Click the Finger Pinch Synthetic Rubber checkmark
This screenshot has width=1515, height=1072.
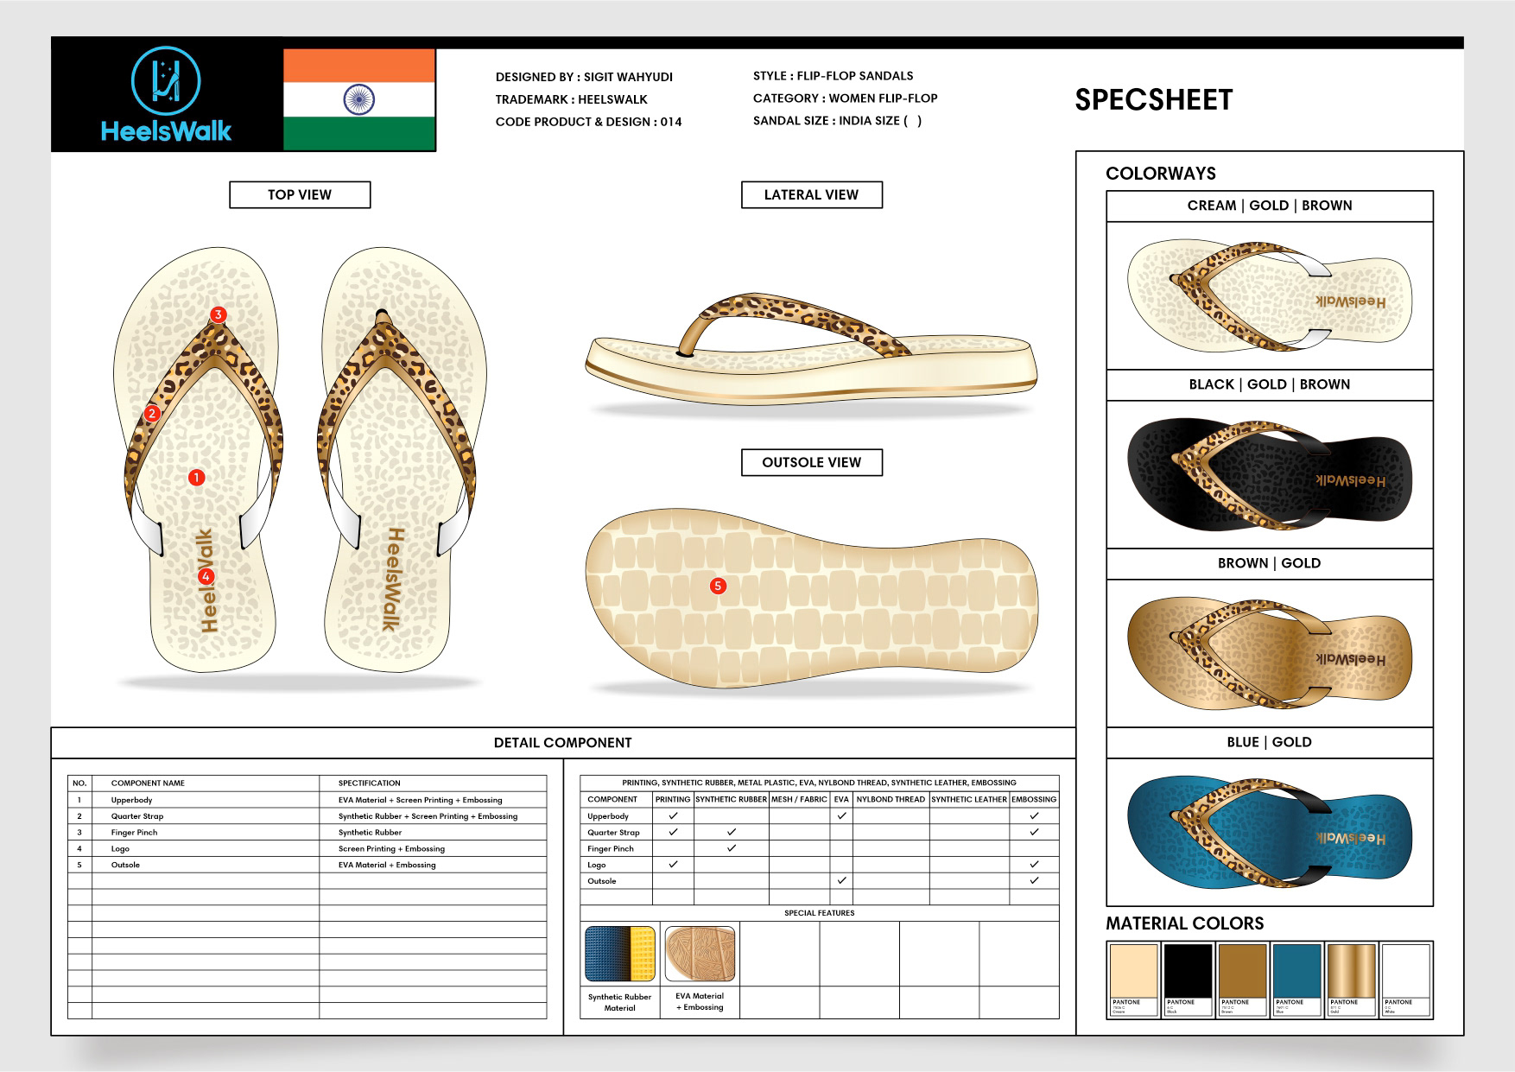731,848
